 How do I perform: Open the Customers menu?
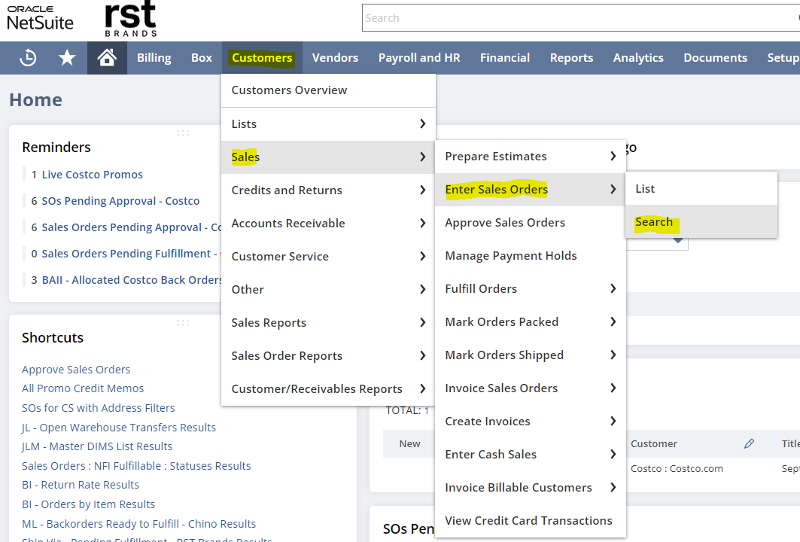coord(262,58)
